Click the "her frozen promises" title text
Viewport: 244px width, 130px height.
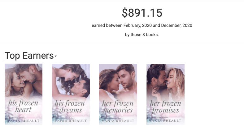tap(165, 107)
